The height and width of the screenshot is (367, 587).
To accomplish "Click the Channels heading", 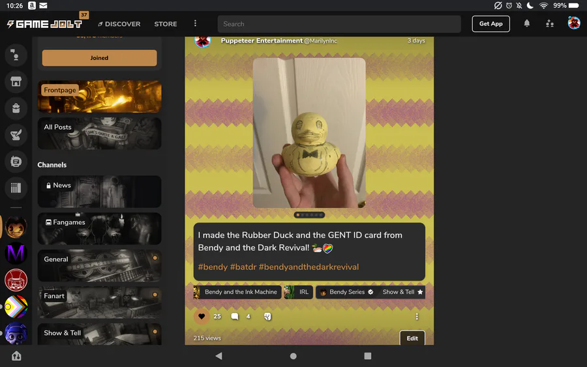I will pos(52,165).
